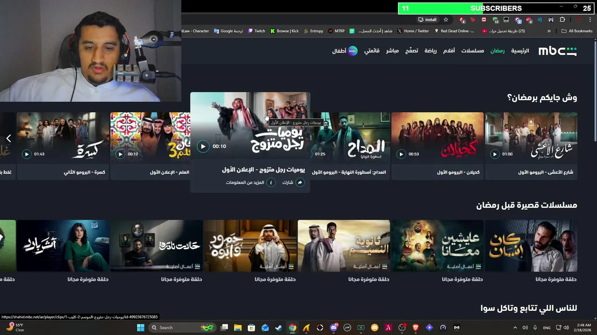This screenshot has height=335, width=597.
Task: Open Brave browser from the taskbar
Action: (416, 328)
